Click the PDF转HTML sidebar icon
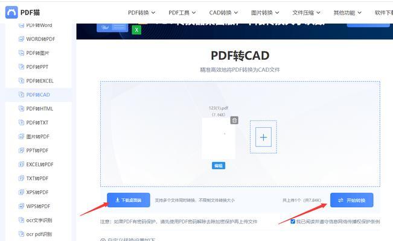Screen dimensions: 393x241 pyautogui.click(x=21, y=108)
